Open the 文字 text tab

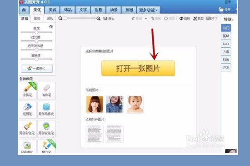(x=83, y=10)
